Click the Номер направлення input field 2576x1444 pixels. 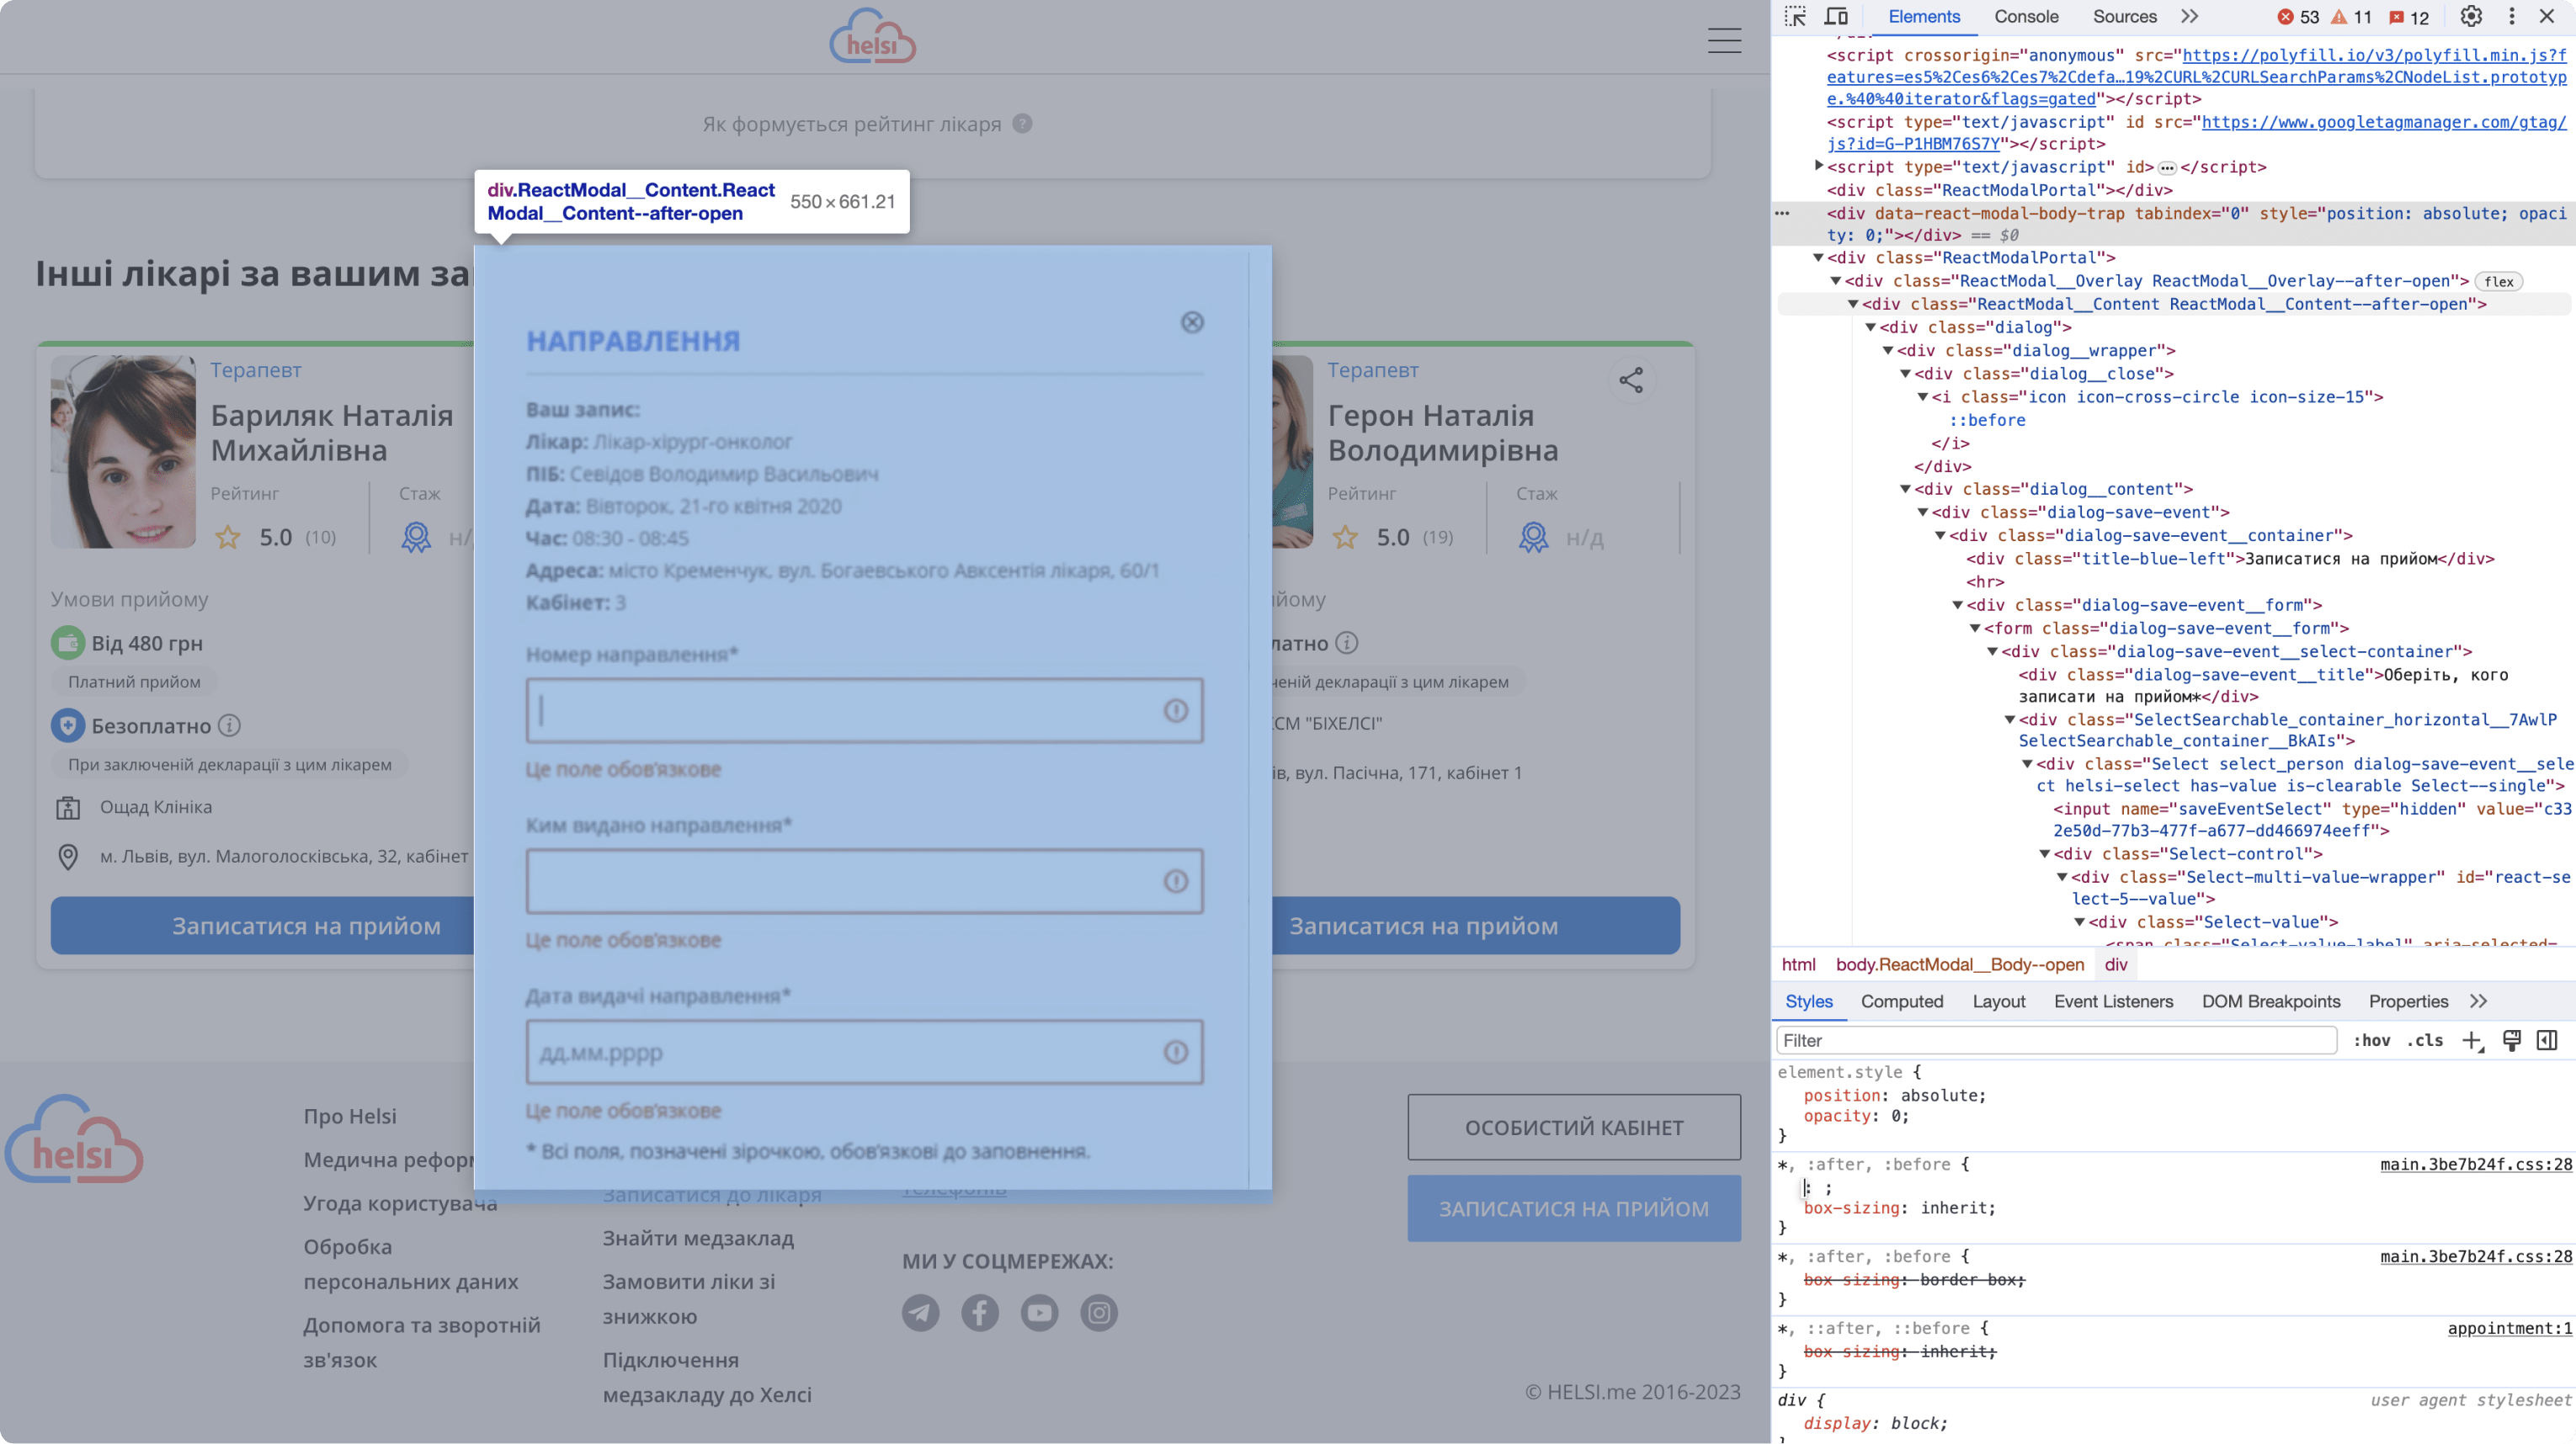tap(864, 710)
